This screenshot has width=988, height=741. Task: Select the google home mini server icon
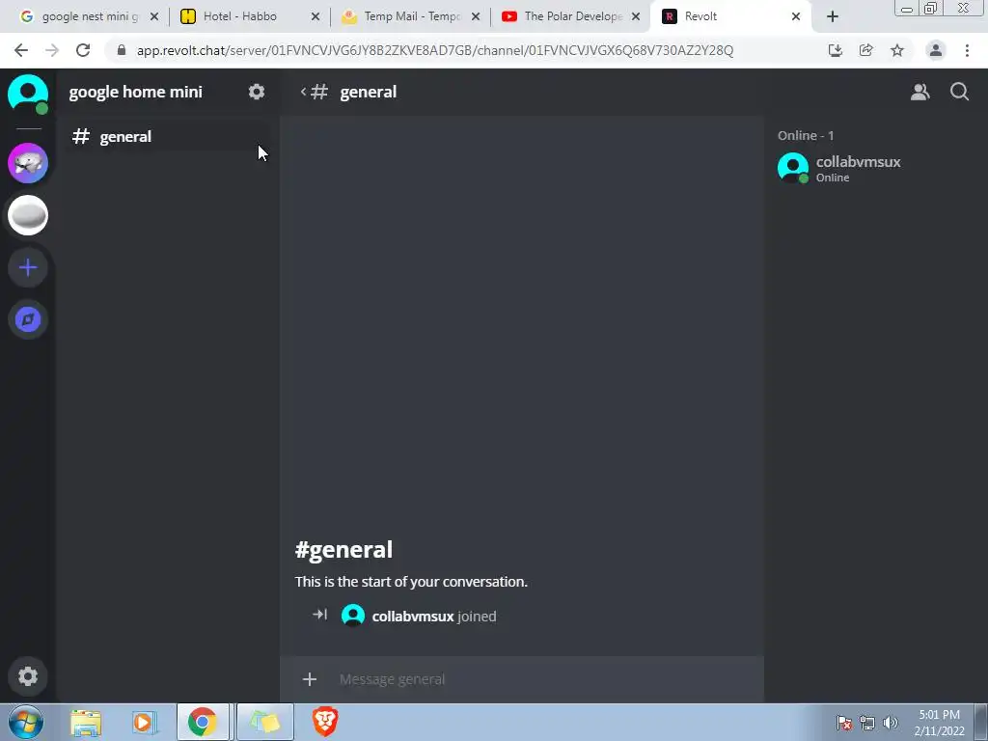(28, 215)
